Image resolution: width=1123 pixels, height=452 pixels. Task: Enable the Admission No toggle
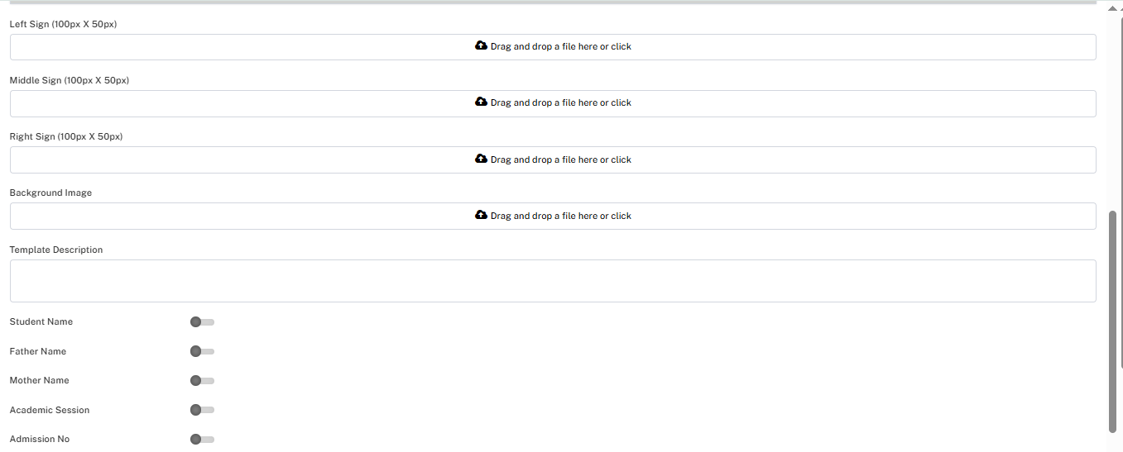pyautogui.click(x=201, y=440)
